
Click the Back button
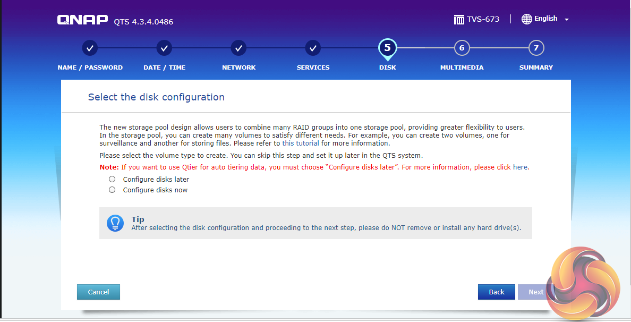tap(496, 292)
